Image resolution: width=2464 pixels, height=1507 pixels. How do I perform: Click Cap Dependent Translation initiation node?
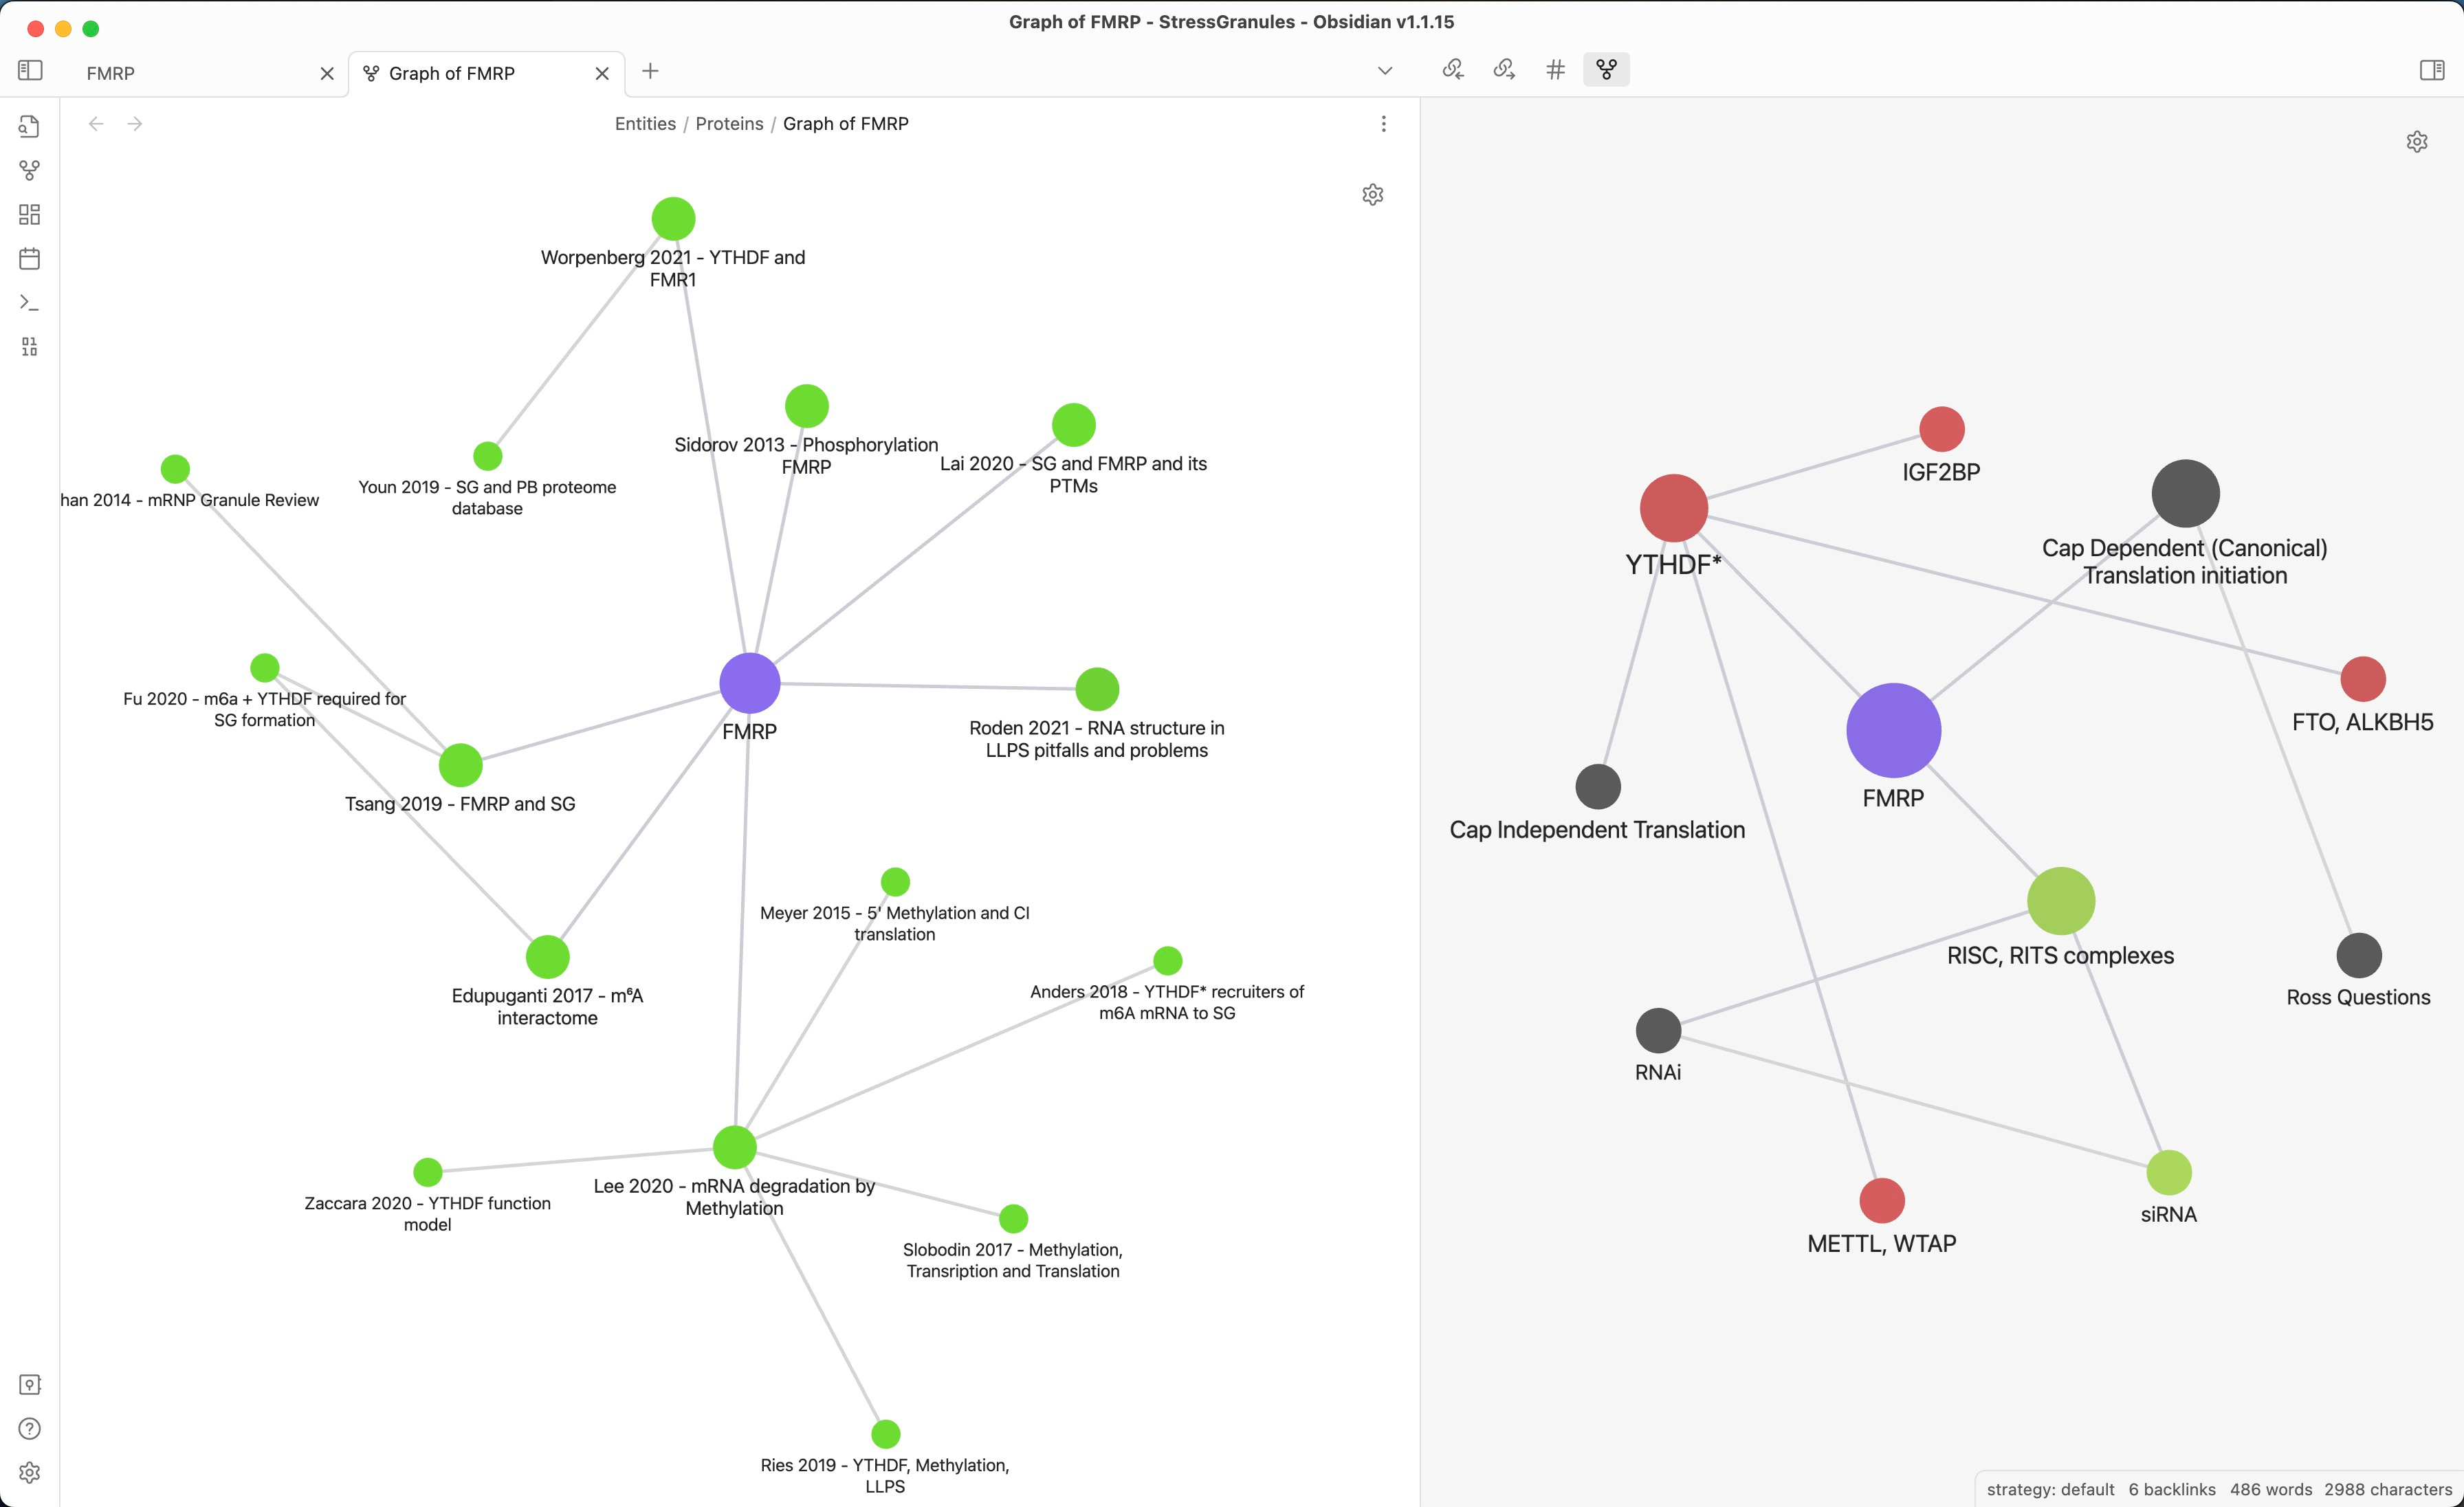(x=2186, y=494)
